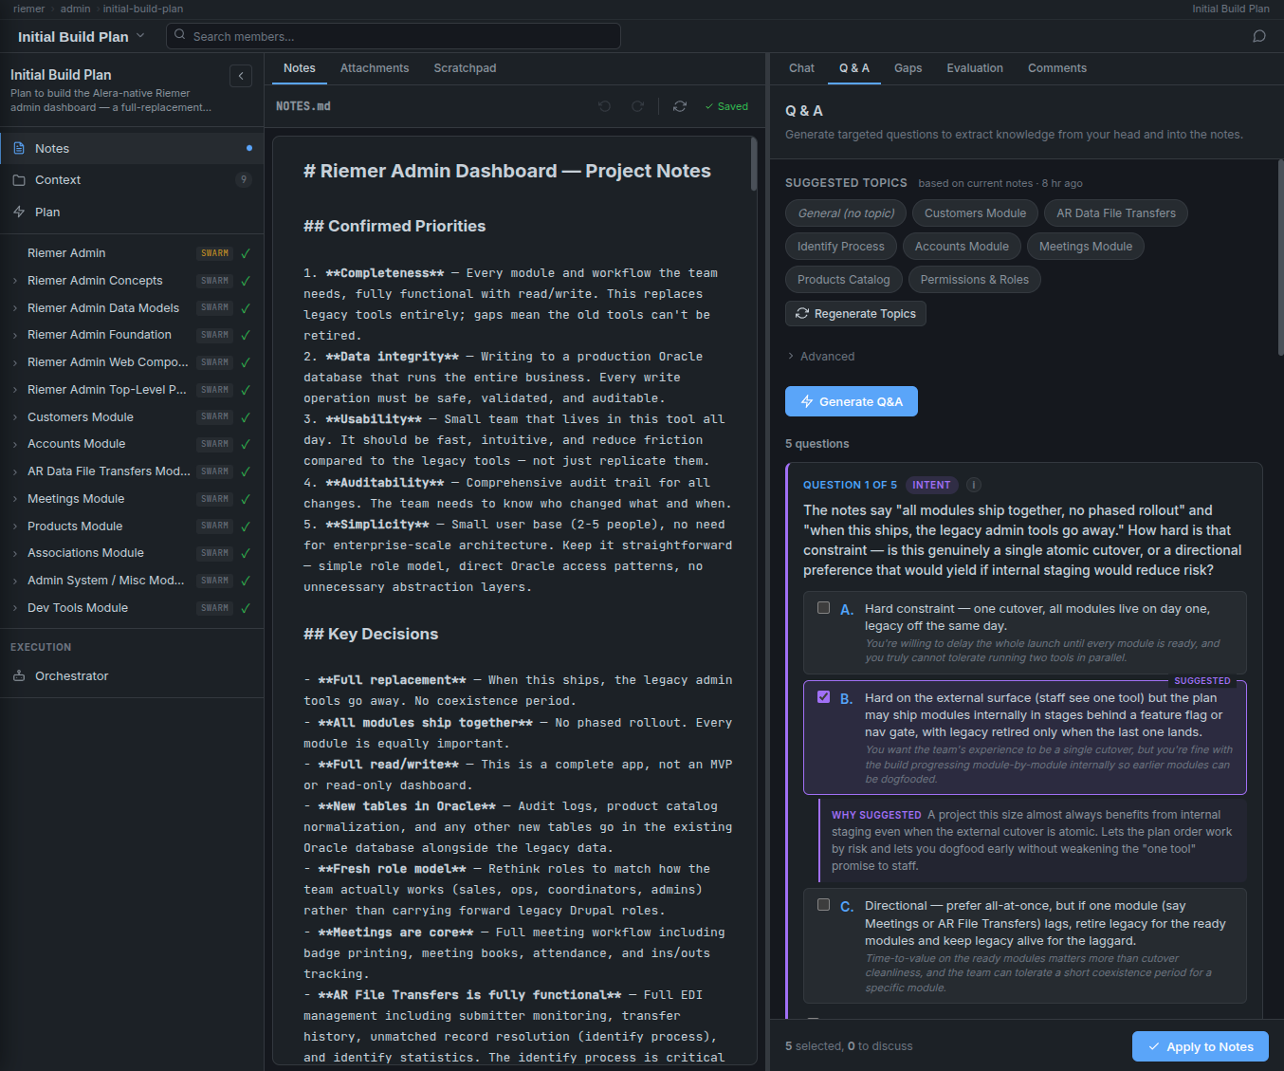Screen dimensions: 1284x1071
Task: Click the green checkmark on the Dev Tools Module row
Action: point(246,608)
